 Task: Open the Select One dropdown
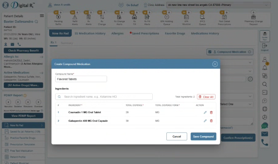click(236, 104)
